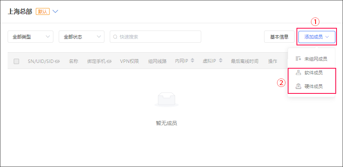Choose 软件成员 from the add-member menu

coord(313,72)
